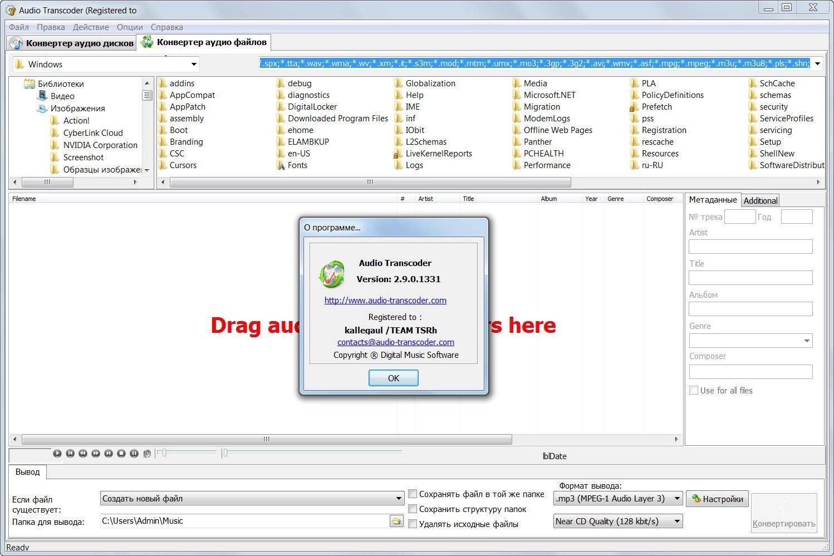Click the next track button

[x=109, y=454]
